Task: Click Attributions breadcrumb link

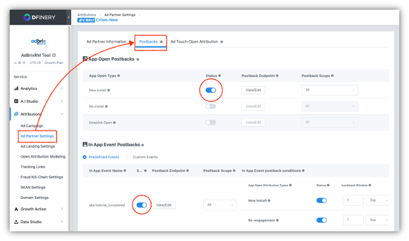Action: pyautogui.click(x=87, y=15)
